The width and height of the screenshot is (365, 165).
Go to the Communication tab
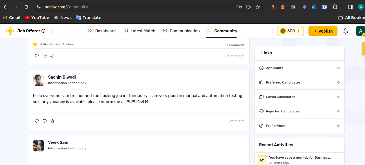click(181, 31)
